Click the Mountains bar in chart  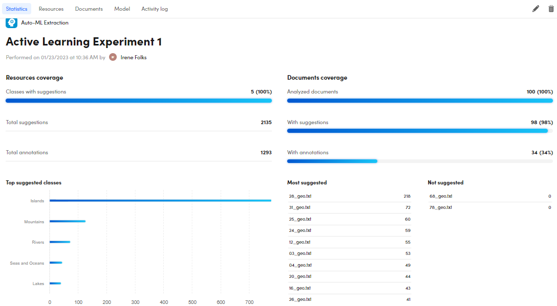click(x=67, y=221)
